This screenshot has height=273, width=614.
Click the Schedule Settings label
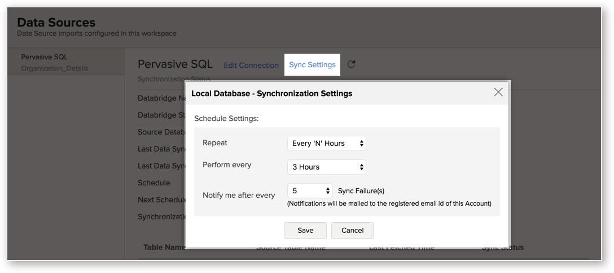(226, 118)
